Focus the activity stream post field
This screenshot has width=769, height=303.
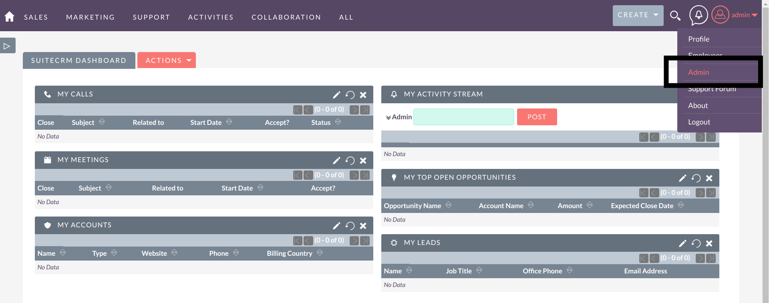tap(463, 117)
